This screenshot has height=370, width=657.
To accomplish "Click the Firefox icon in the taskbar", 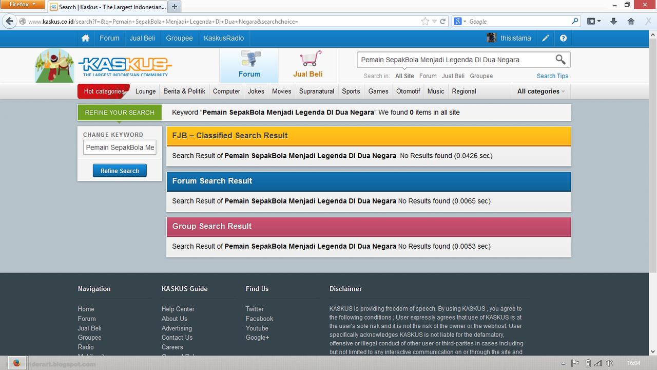I will pos(17,363).
